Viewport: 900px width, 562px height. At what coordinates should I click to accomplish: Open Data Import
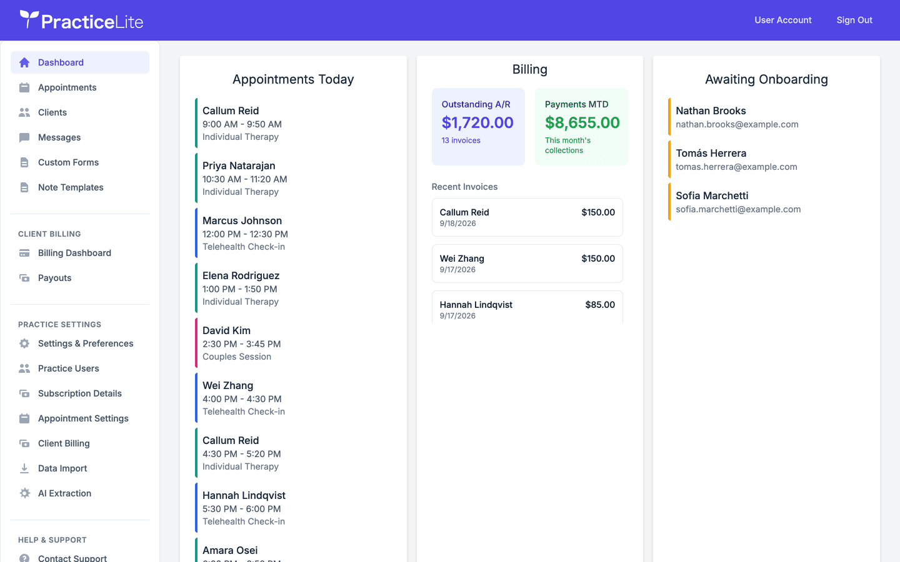(x=80, y=468)
